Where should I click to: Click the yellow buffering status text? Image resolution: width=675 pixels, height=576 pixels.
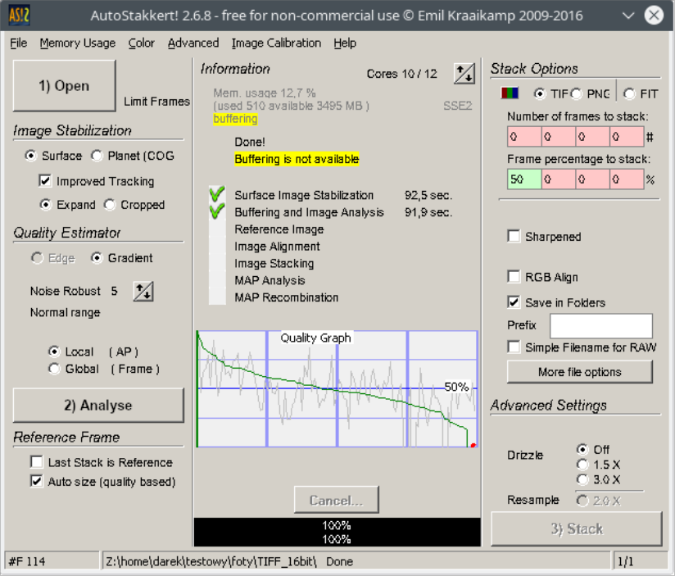pos(235,119)
